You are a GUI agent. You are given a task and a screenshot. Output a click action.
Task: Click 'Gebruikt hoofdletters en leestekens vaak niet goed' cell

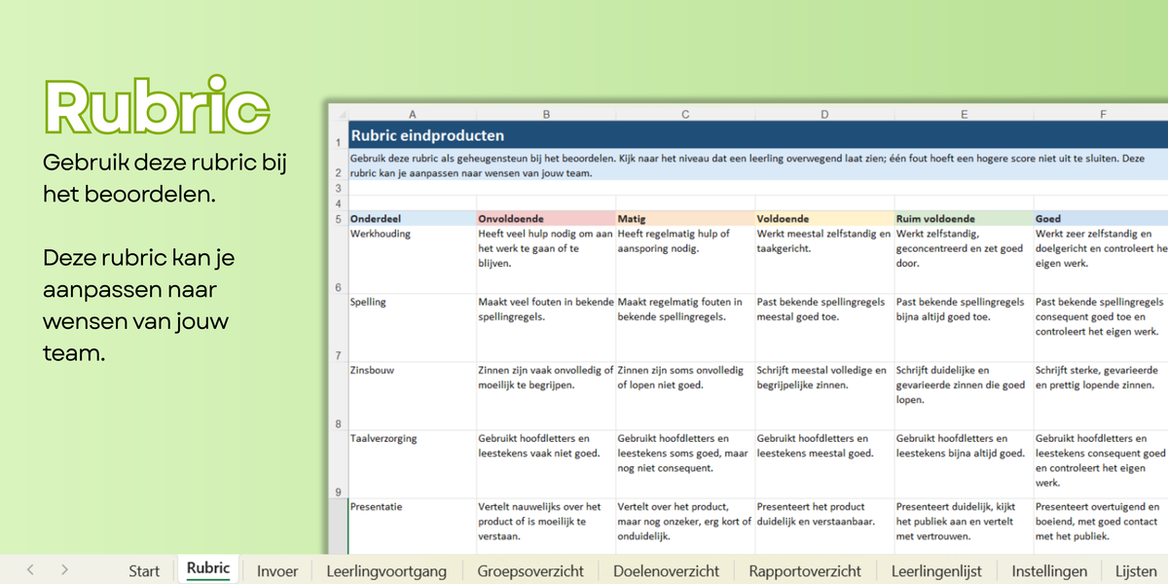(x=546, y=464)
